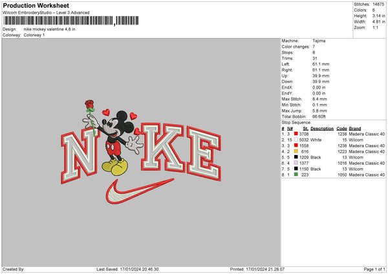The height and width of the screenshot is (274, 388).
Task: Click code 1223 in the stop 4 row
Action: pos(342,152)
